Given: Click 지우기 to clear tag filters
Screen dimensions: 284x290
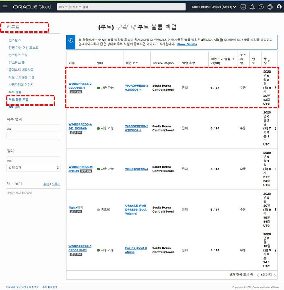Looking at the screenshot, I should (x=56, y=184).
